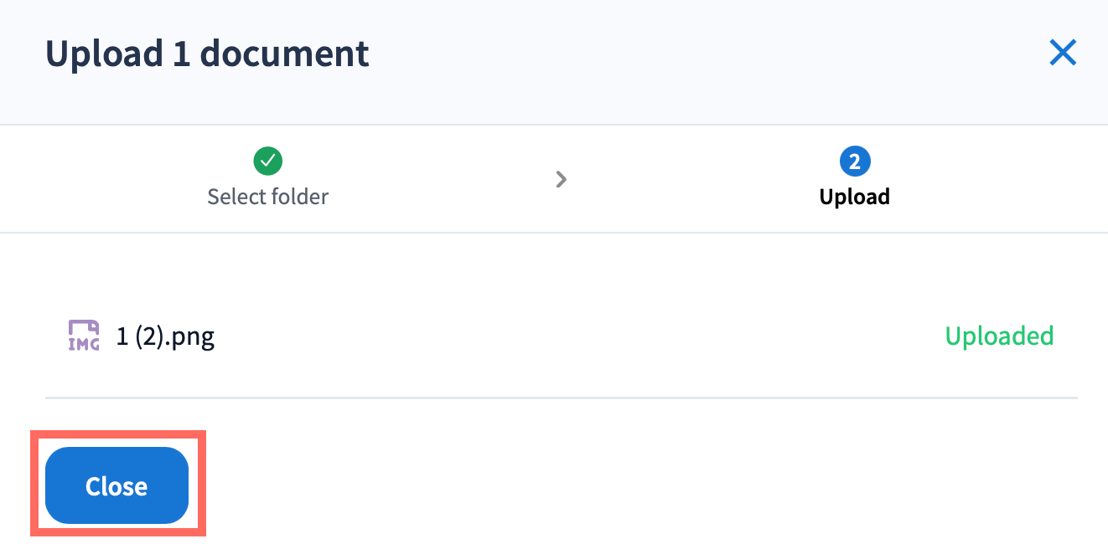
Task: Click the purple IMG file type icon
Action: 84,336
